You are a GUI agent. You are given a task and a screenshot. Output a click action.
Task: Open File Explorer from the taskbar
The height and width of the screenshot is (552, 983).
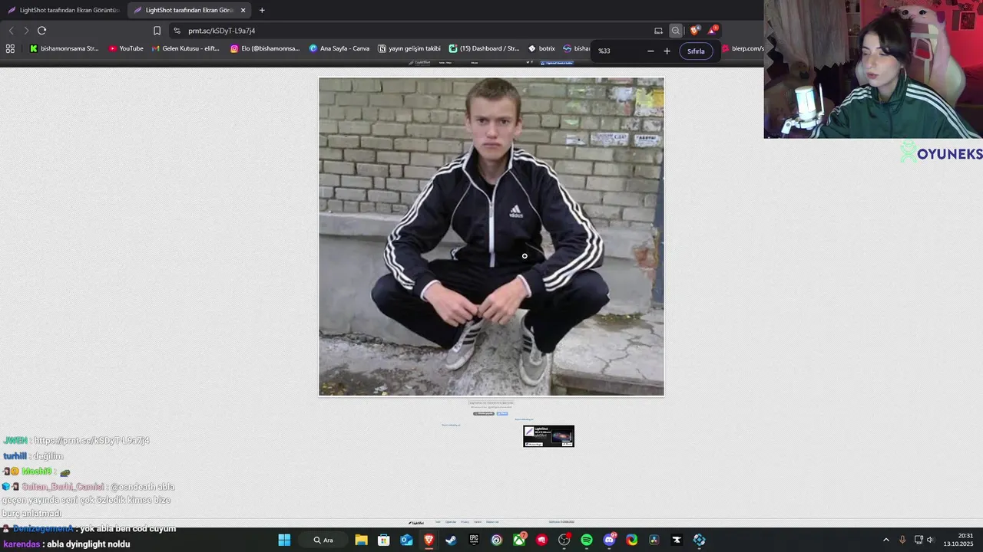click(361, 540)
